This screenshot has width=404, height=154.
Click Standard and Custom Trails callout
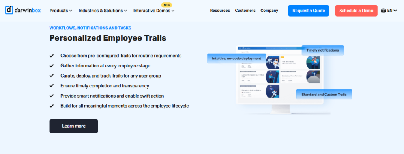[x=324, y=95]
